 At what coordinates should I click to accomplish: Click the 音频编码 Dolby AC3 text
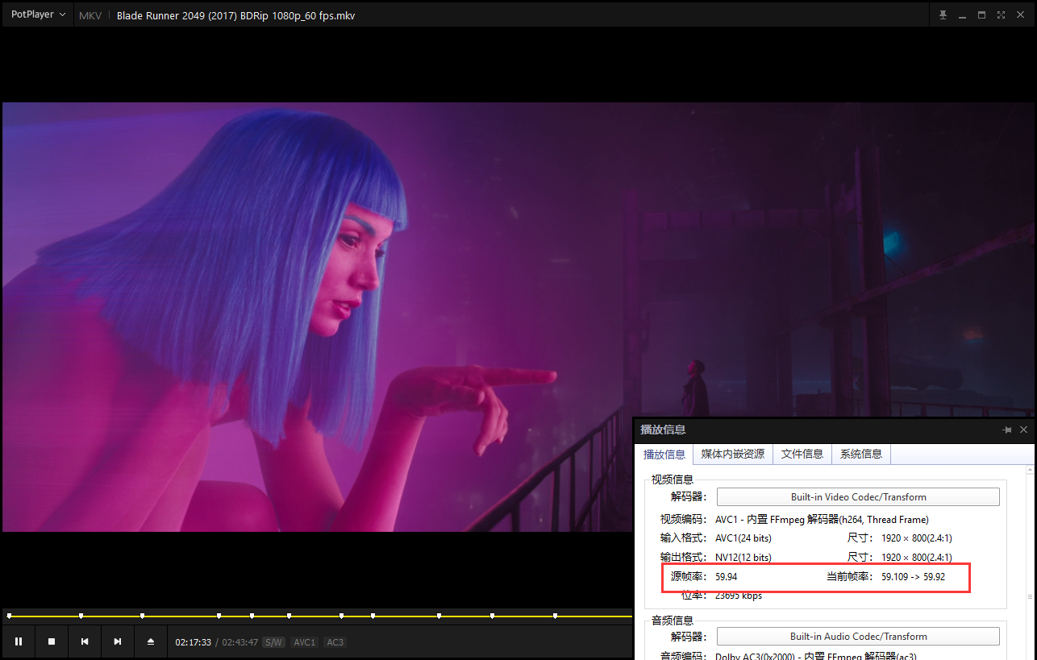tap(815, 656)
